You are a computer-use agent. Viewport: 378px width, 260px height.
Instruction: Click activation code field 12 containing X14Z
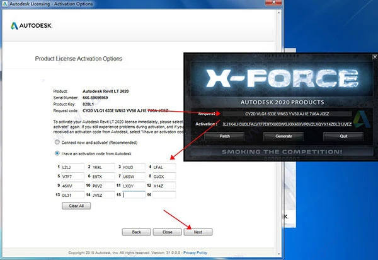pos(164,186)
